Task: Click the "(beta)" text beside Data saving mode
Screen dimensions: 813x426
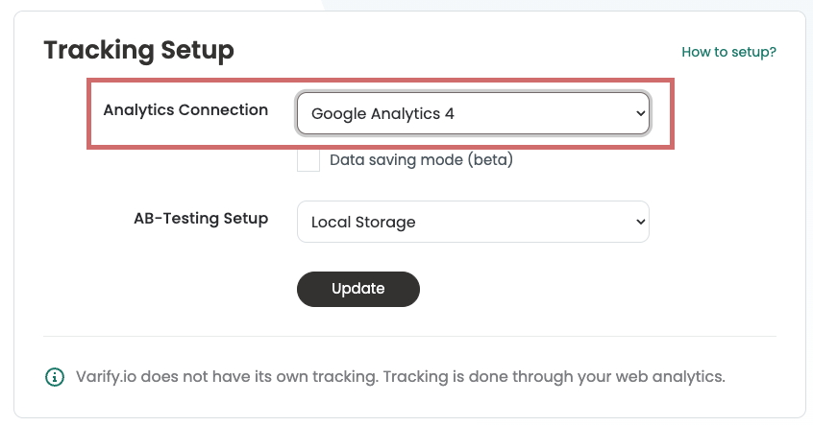Action: (x=490, y=159)
